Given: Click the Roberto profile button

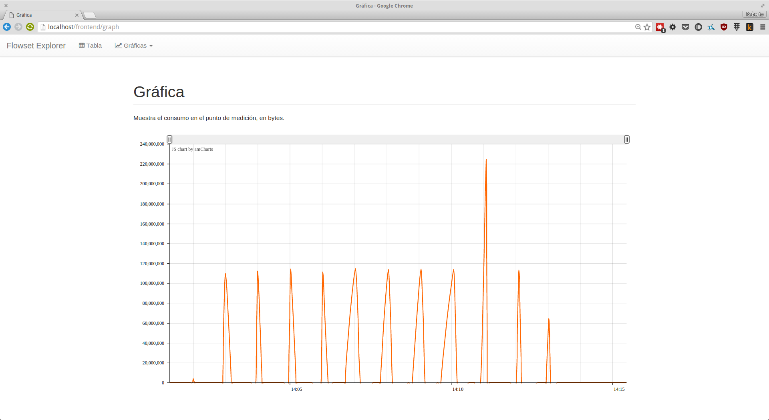Looking at the screenshot, I should pos(755,14).
